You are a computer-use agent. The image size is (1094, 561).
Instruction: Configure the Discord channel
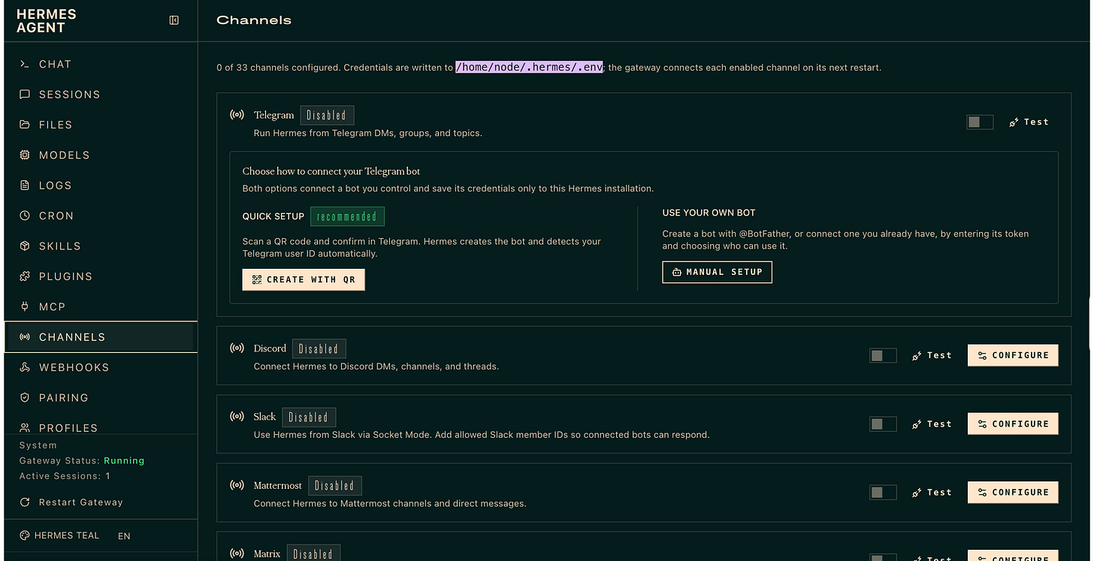pyautogui.click(x=1013, y=355)
